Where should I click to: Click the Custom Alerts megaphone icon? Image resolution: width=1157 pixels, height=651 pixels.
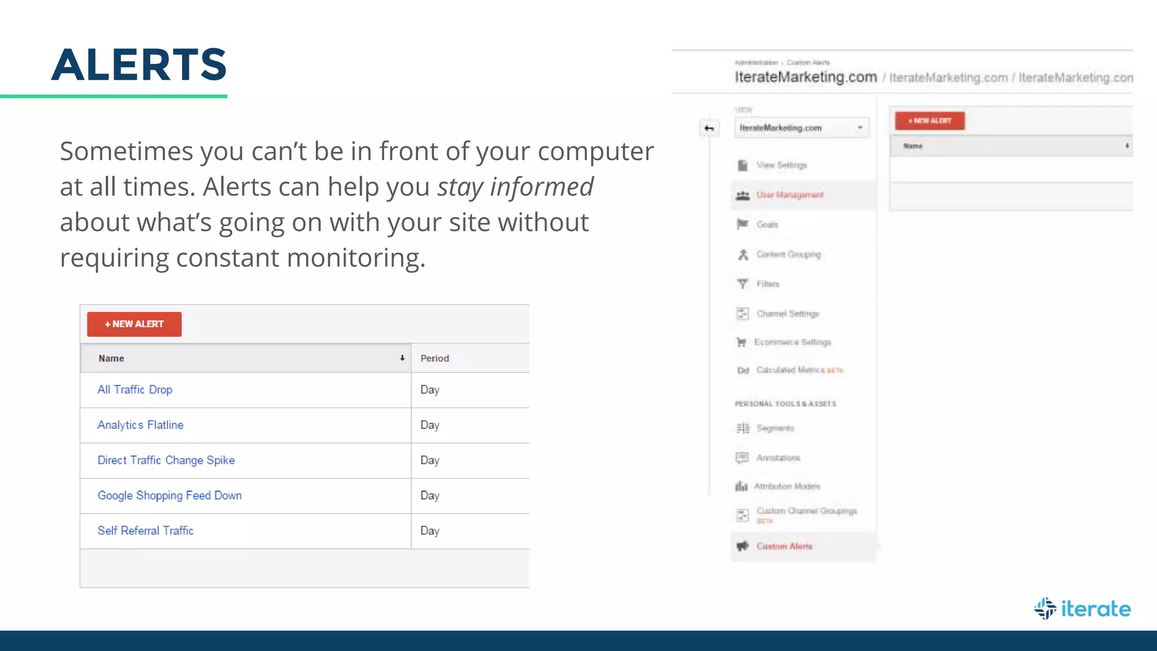point(742,546)
